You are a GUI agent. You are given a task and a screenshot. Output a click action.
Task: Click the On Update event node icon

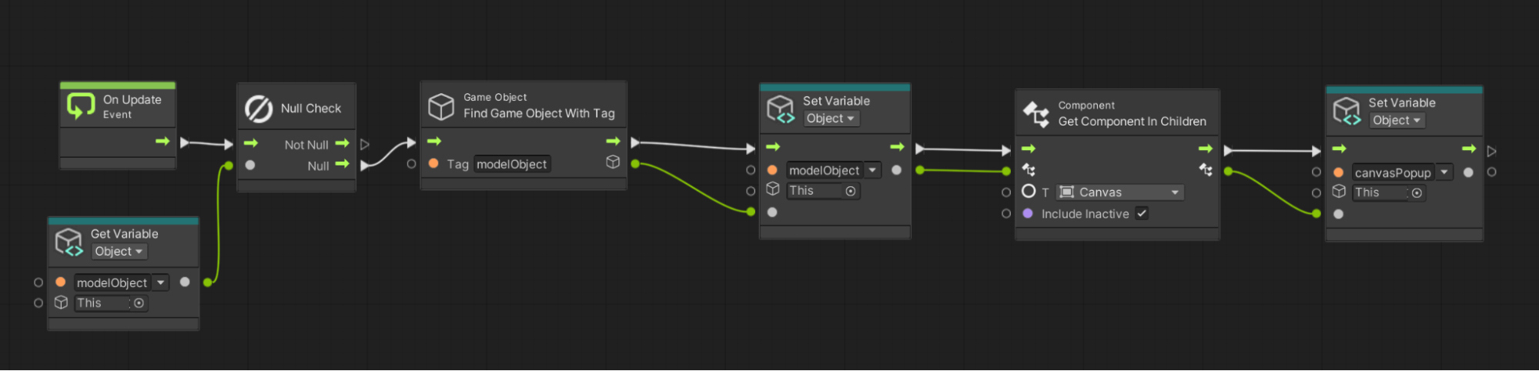(x=80, y=105)
